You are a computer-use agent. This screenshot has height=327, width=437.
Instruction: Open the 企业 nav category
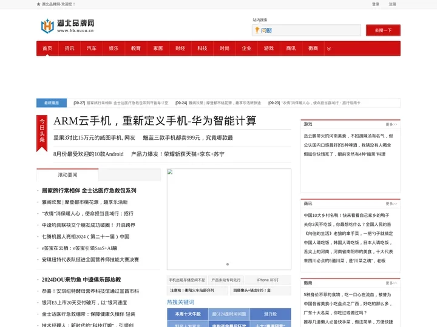pyautogui.click(x=246, y=48)
